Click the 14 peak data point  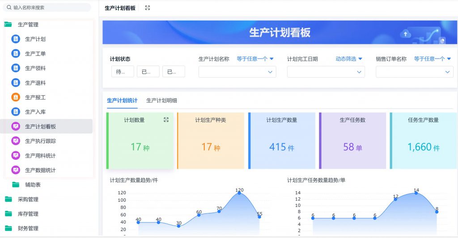(x=416, y=193)
